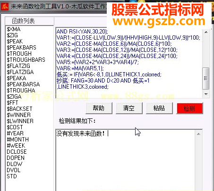Select #YEAR in the function list

(15, 133)
